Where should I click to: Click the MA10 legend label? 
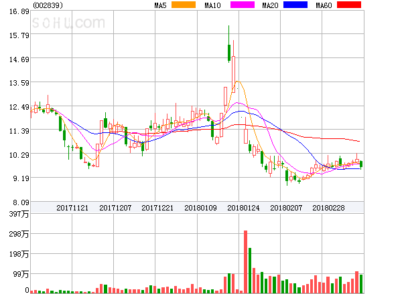[212, 5]
